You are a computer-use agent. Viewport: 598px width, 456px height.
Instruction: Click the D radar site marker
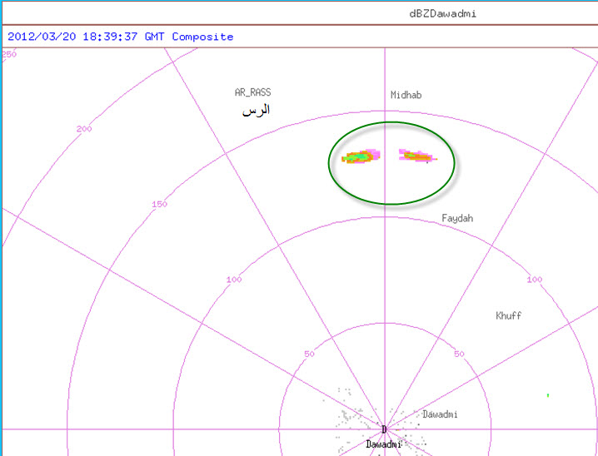tap(384, 429)
